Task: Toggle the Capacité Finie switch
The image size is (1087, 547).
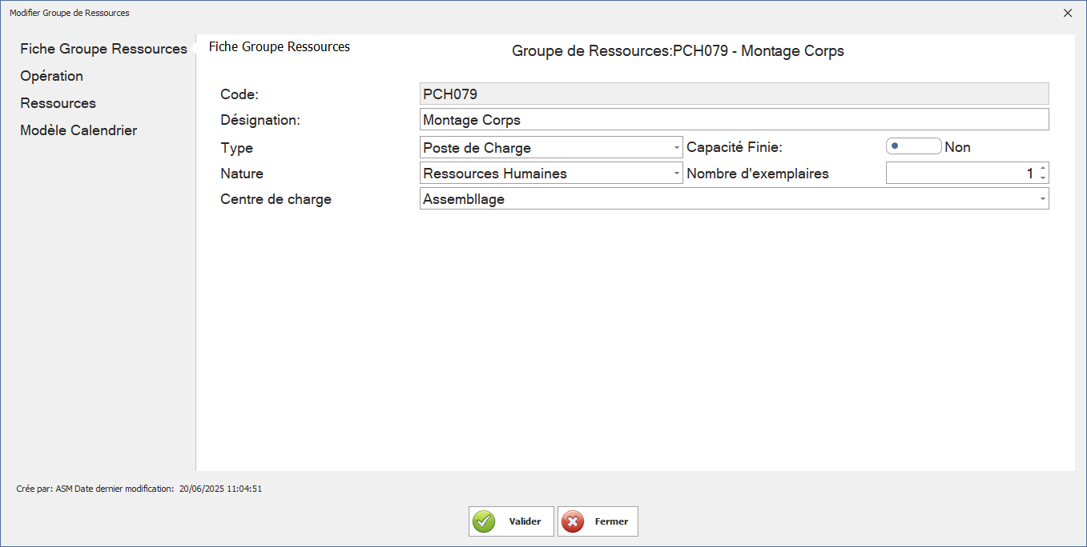Action: point(913,147)
